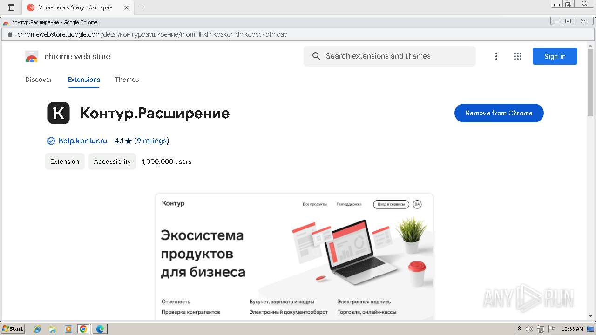Image resolution: width=596 pixels, height=335 pixels.
Task: Open the three-dot options menu
Action: [x=496, y=56]
